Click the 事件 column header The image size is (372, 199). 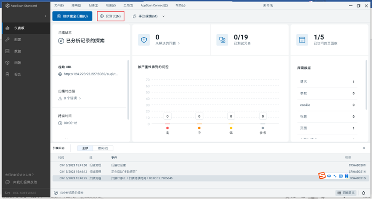114,157
